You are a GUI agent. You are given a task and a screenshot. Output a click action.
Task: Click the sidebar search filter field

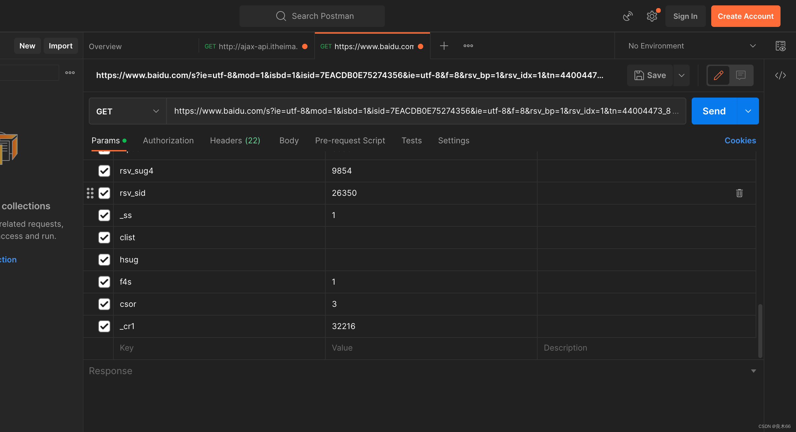[29, 73]
